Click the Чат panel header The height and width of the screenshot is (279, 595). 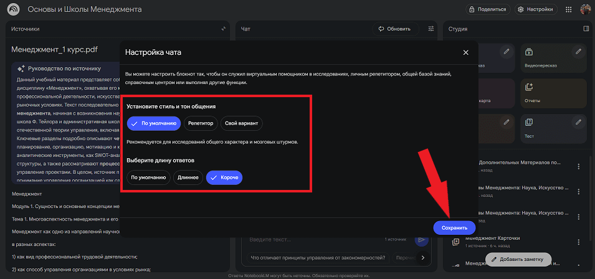[245, 29]
